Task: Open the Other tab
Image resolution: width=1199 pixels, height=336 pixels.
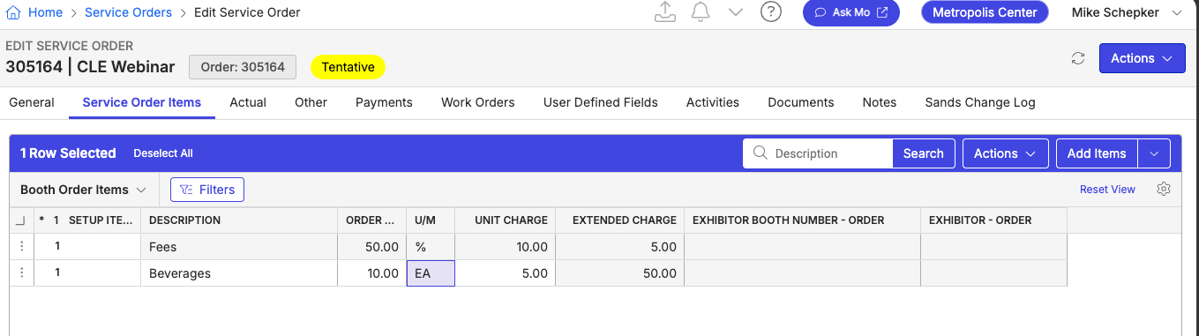Action: 311,102
